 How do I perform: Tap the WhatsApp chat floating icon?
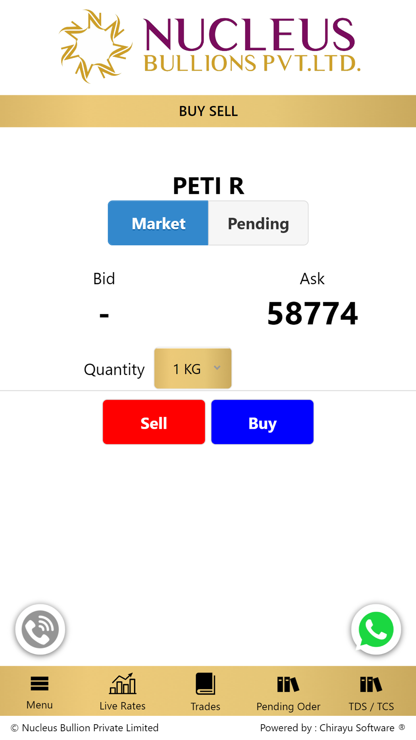point(376,629)
